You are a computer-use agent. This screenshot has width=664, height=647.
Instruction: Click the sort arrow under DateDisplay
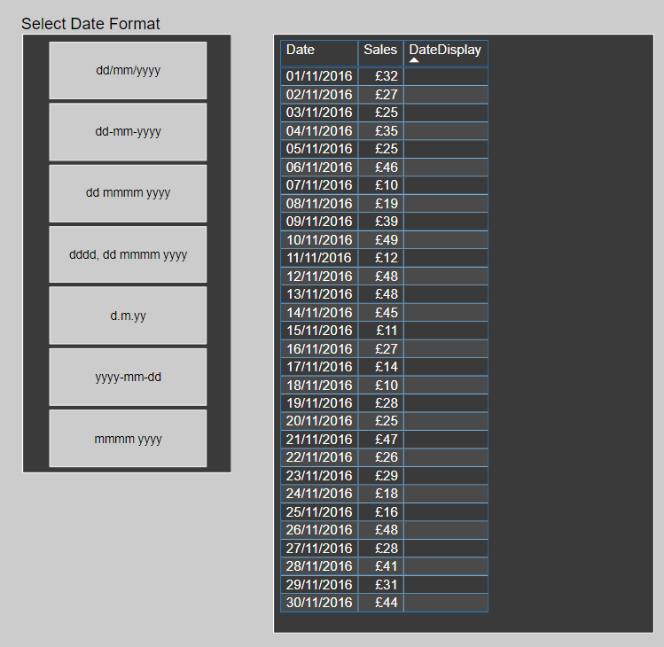point(414,60)
